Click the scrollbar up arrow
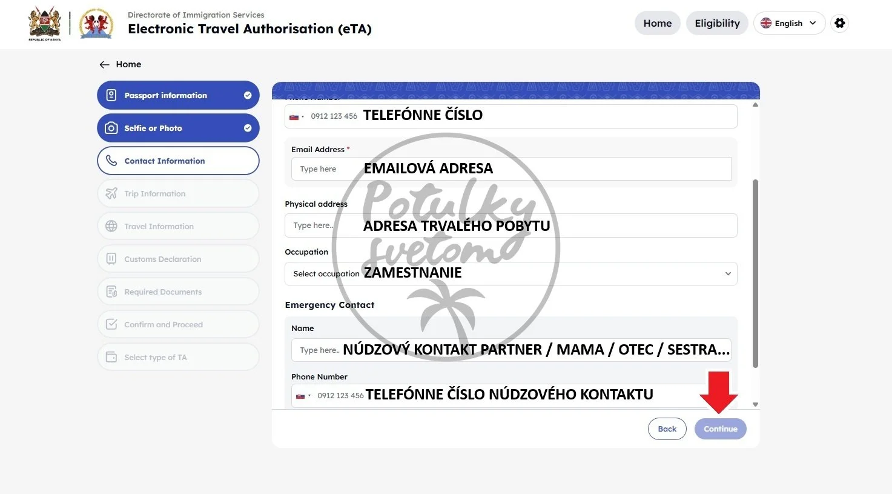Viewport: 892px width, 494px height. point(755,105)
